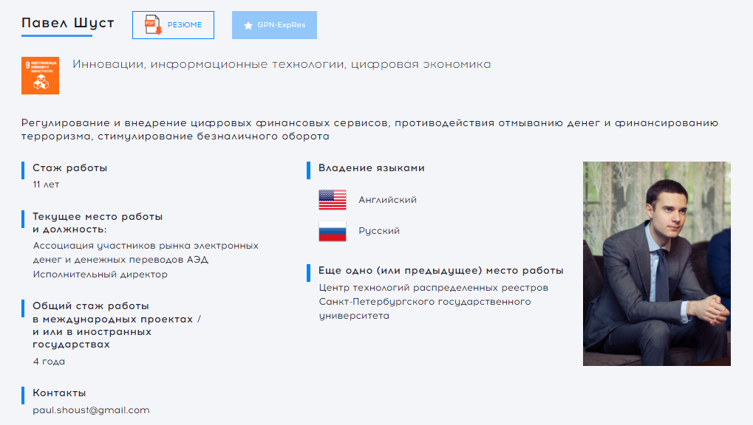Click the 'Контакты' heading

coord(60,393)
